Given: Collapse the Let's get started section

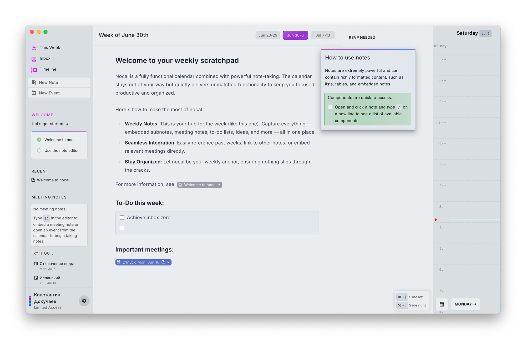Looking at the screenshot, I should point(67,124).
